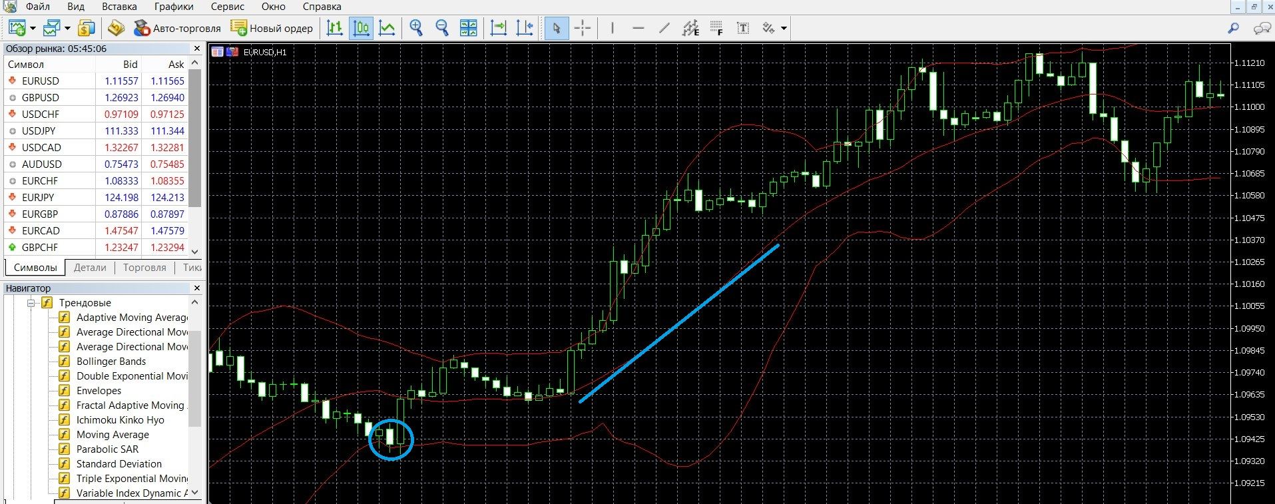The width and height of the screenshot is (1275, 504).
Task: Switch chart to bar chart
Action: [335, 28]
